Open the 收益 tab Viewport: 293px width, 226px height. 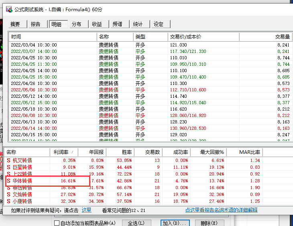[x=100, y=24]
